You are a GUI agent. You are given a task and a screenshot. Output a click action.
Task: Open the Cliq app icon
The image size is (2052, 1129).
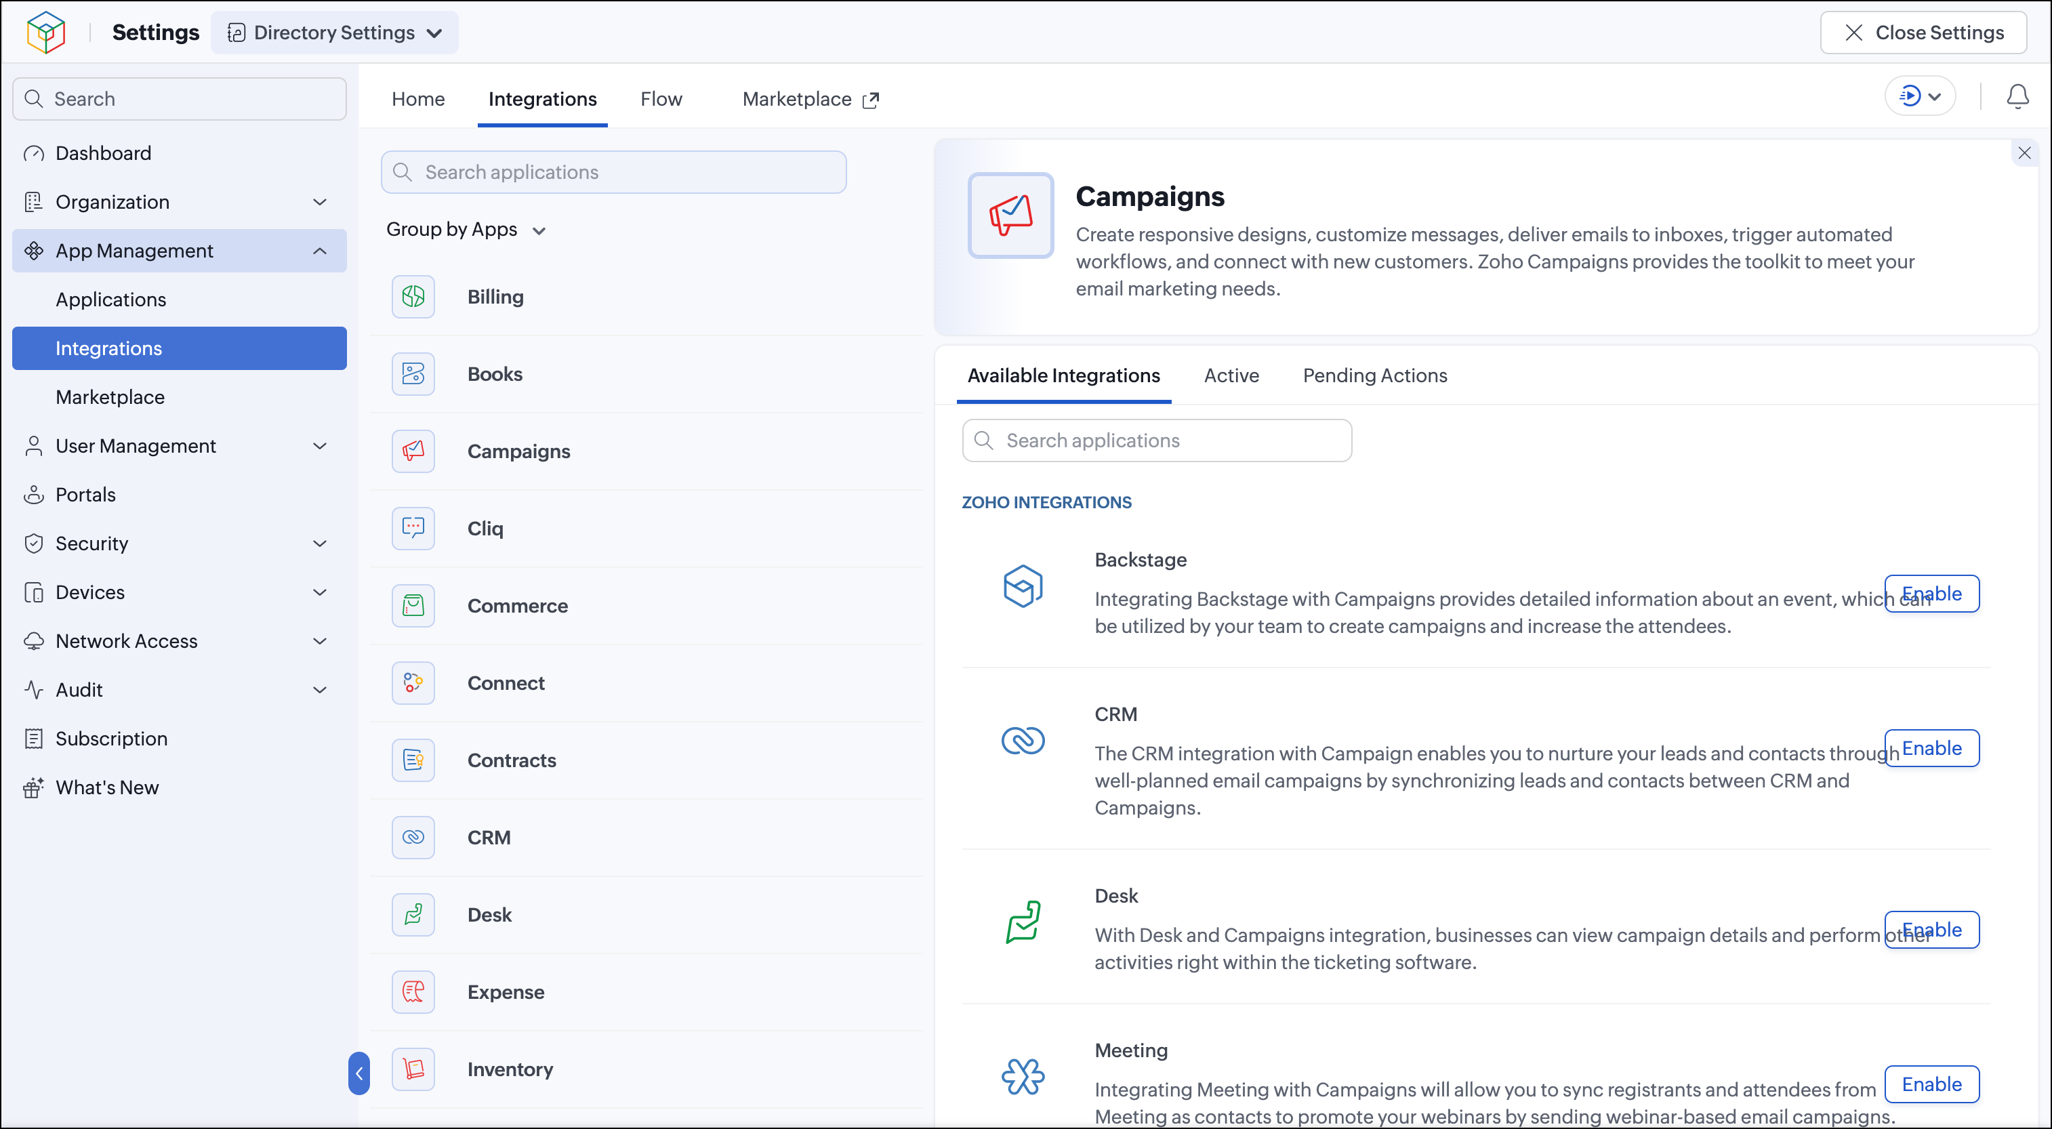coord(413,529)
